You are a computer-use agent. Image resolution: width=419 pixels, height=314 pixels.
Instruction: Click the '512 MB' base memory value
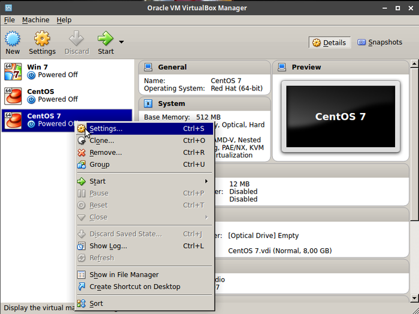208,117
